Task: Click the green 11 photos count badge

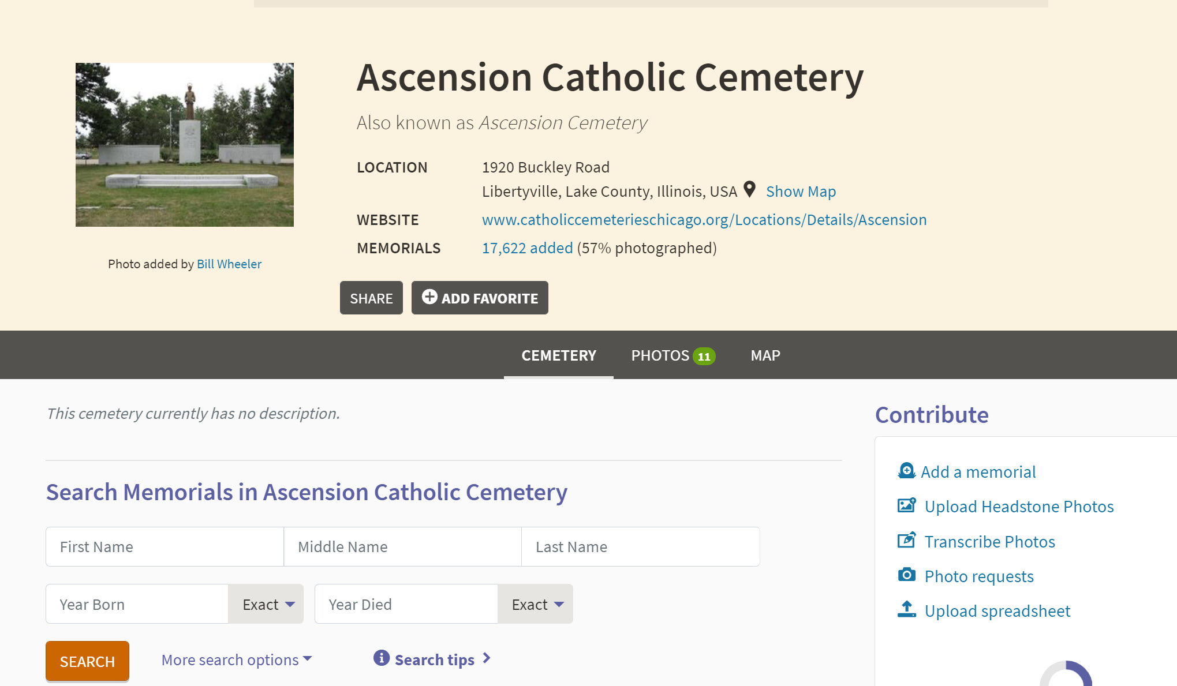Action: (x=704, y=357)
